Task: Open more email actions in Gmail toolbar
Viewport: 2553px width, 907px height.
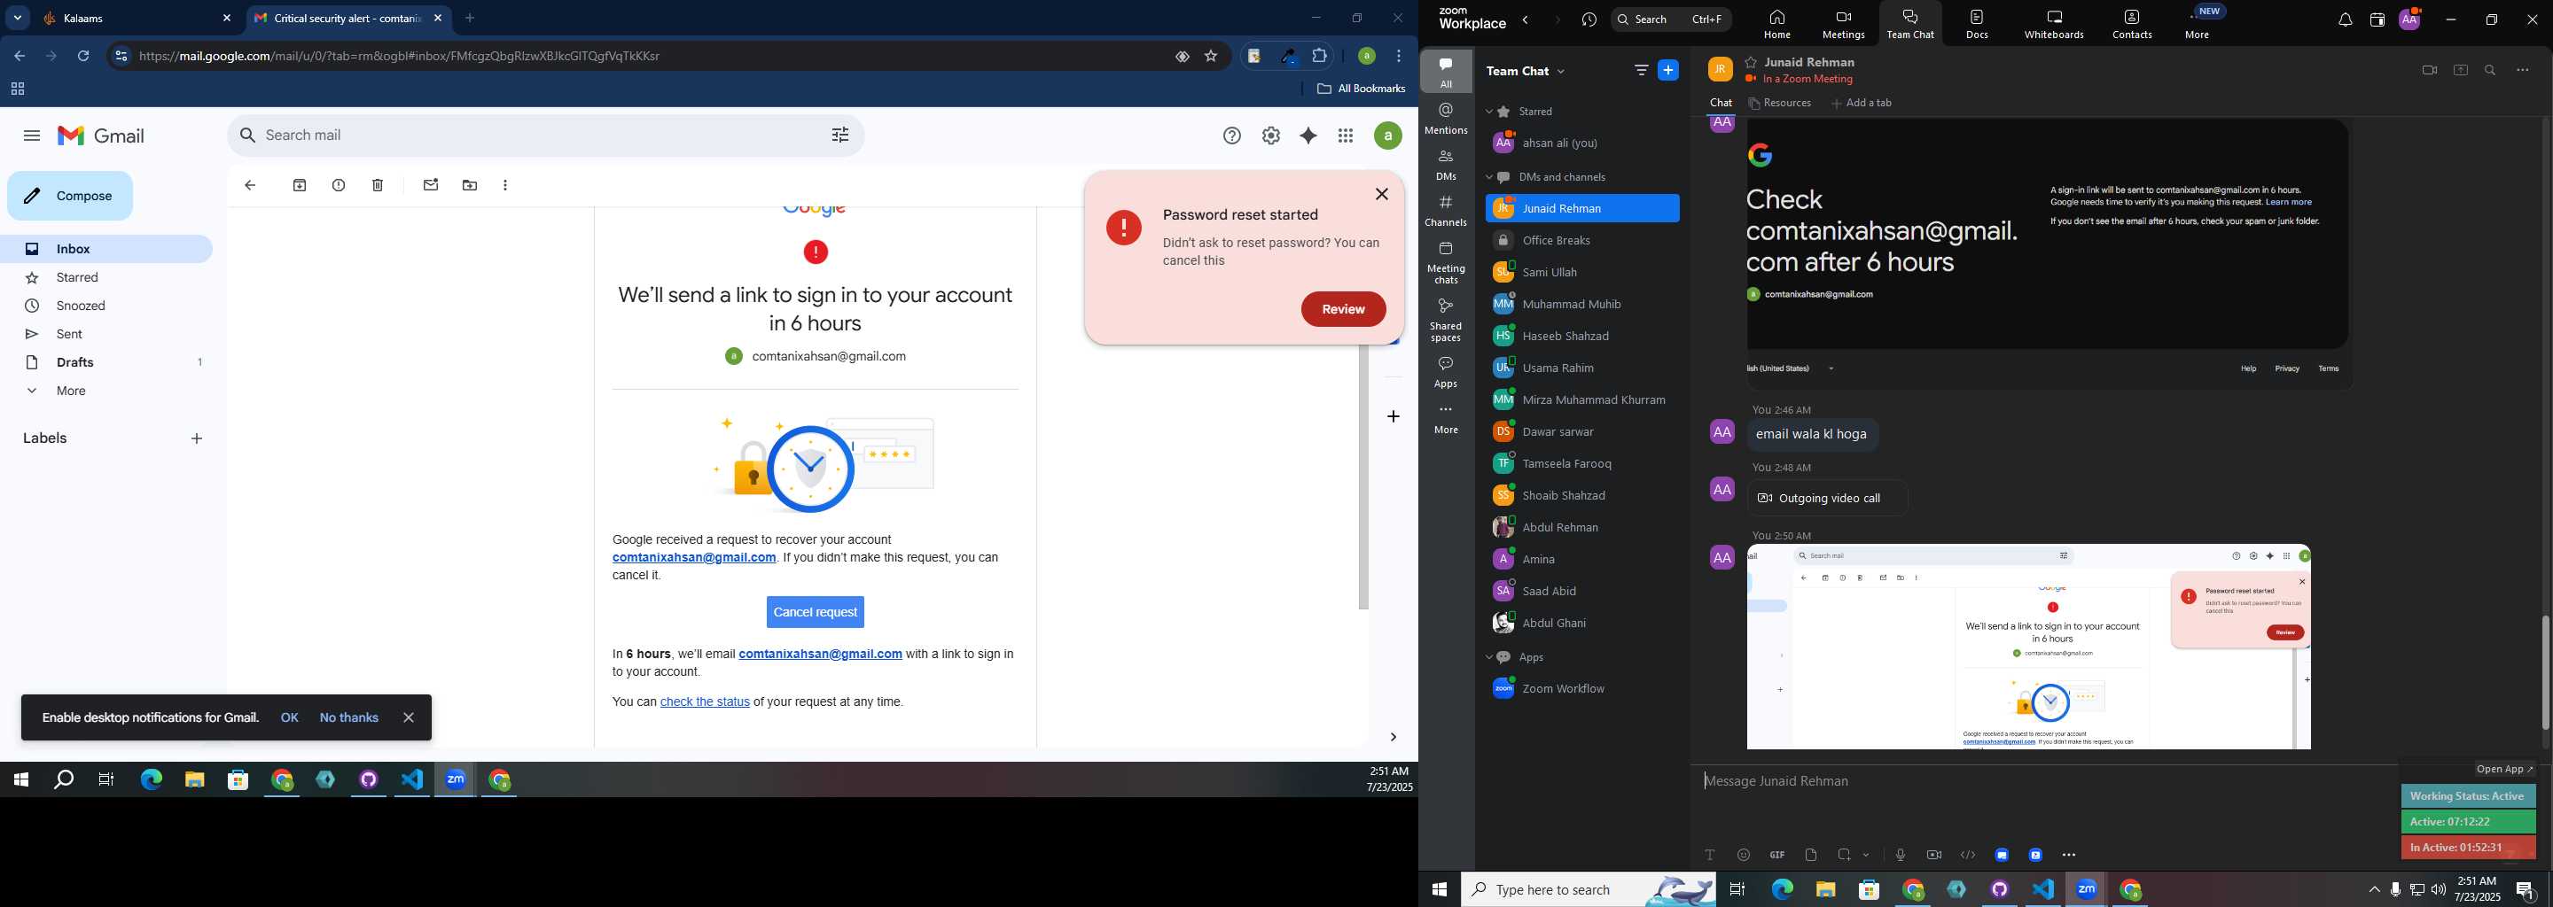Action: pyautogui.click(x=505, y=185)
